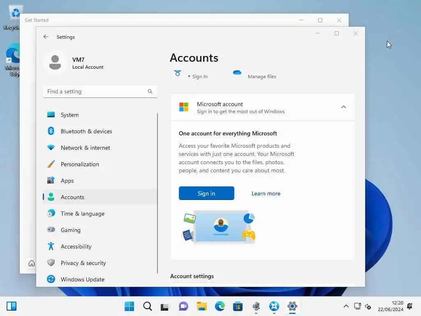This screenshot has height=316, width=421.
Task: Click the back arrow in Settings
Action: pos(46,37)
